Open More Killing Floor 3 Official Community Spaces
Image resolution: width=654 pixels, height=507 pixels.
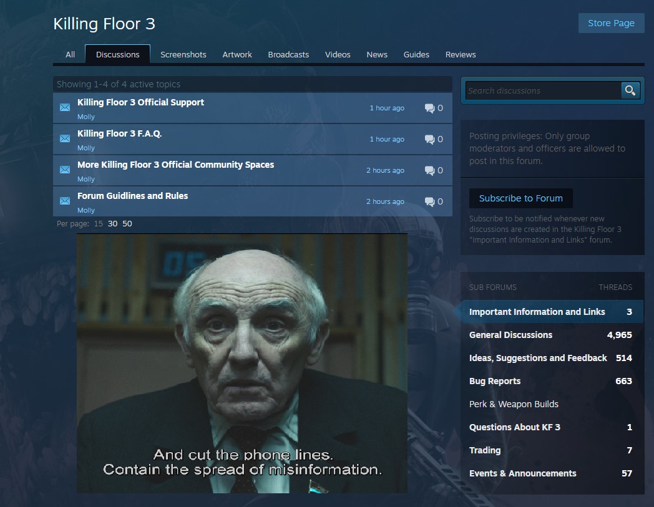coord(175,165)
